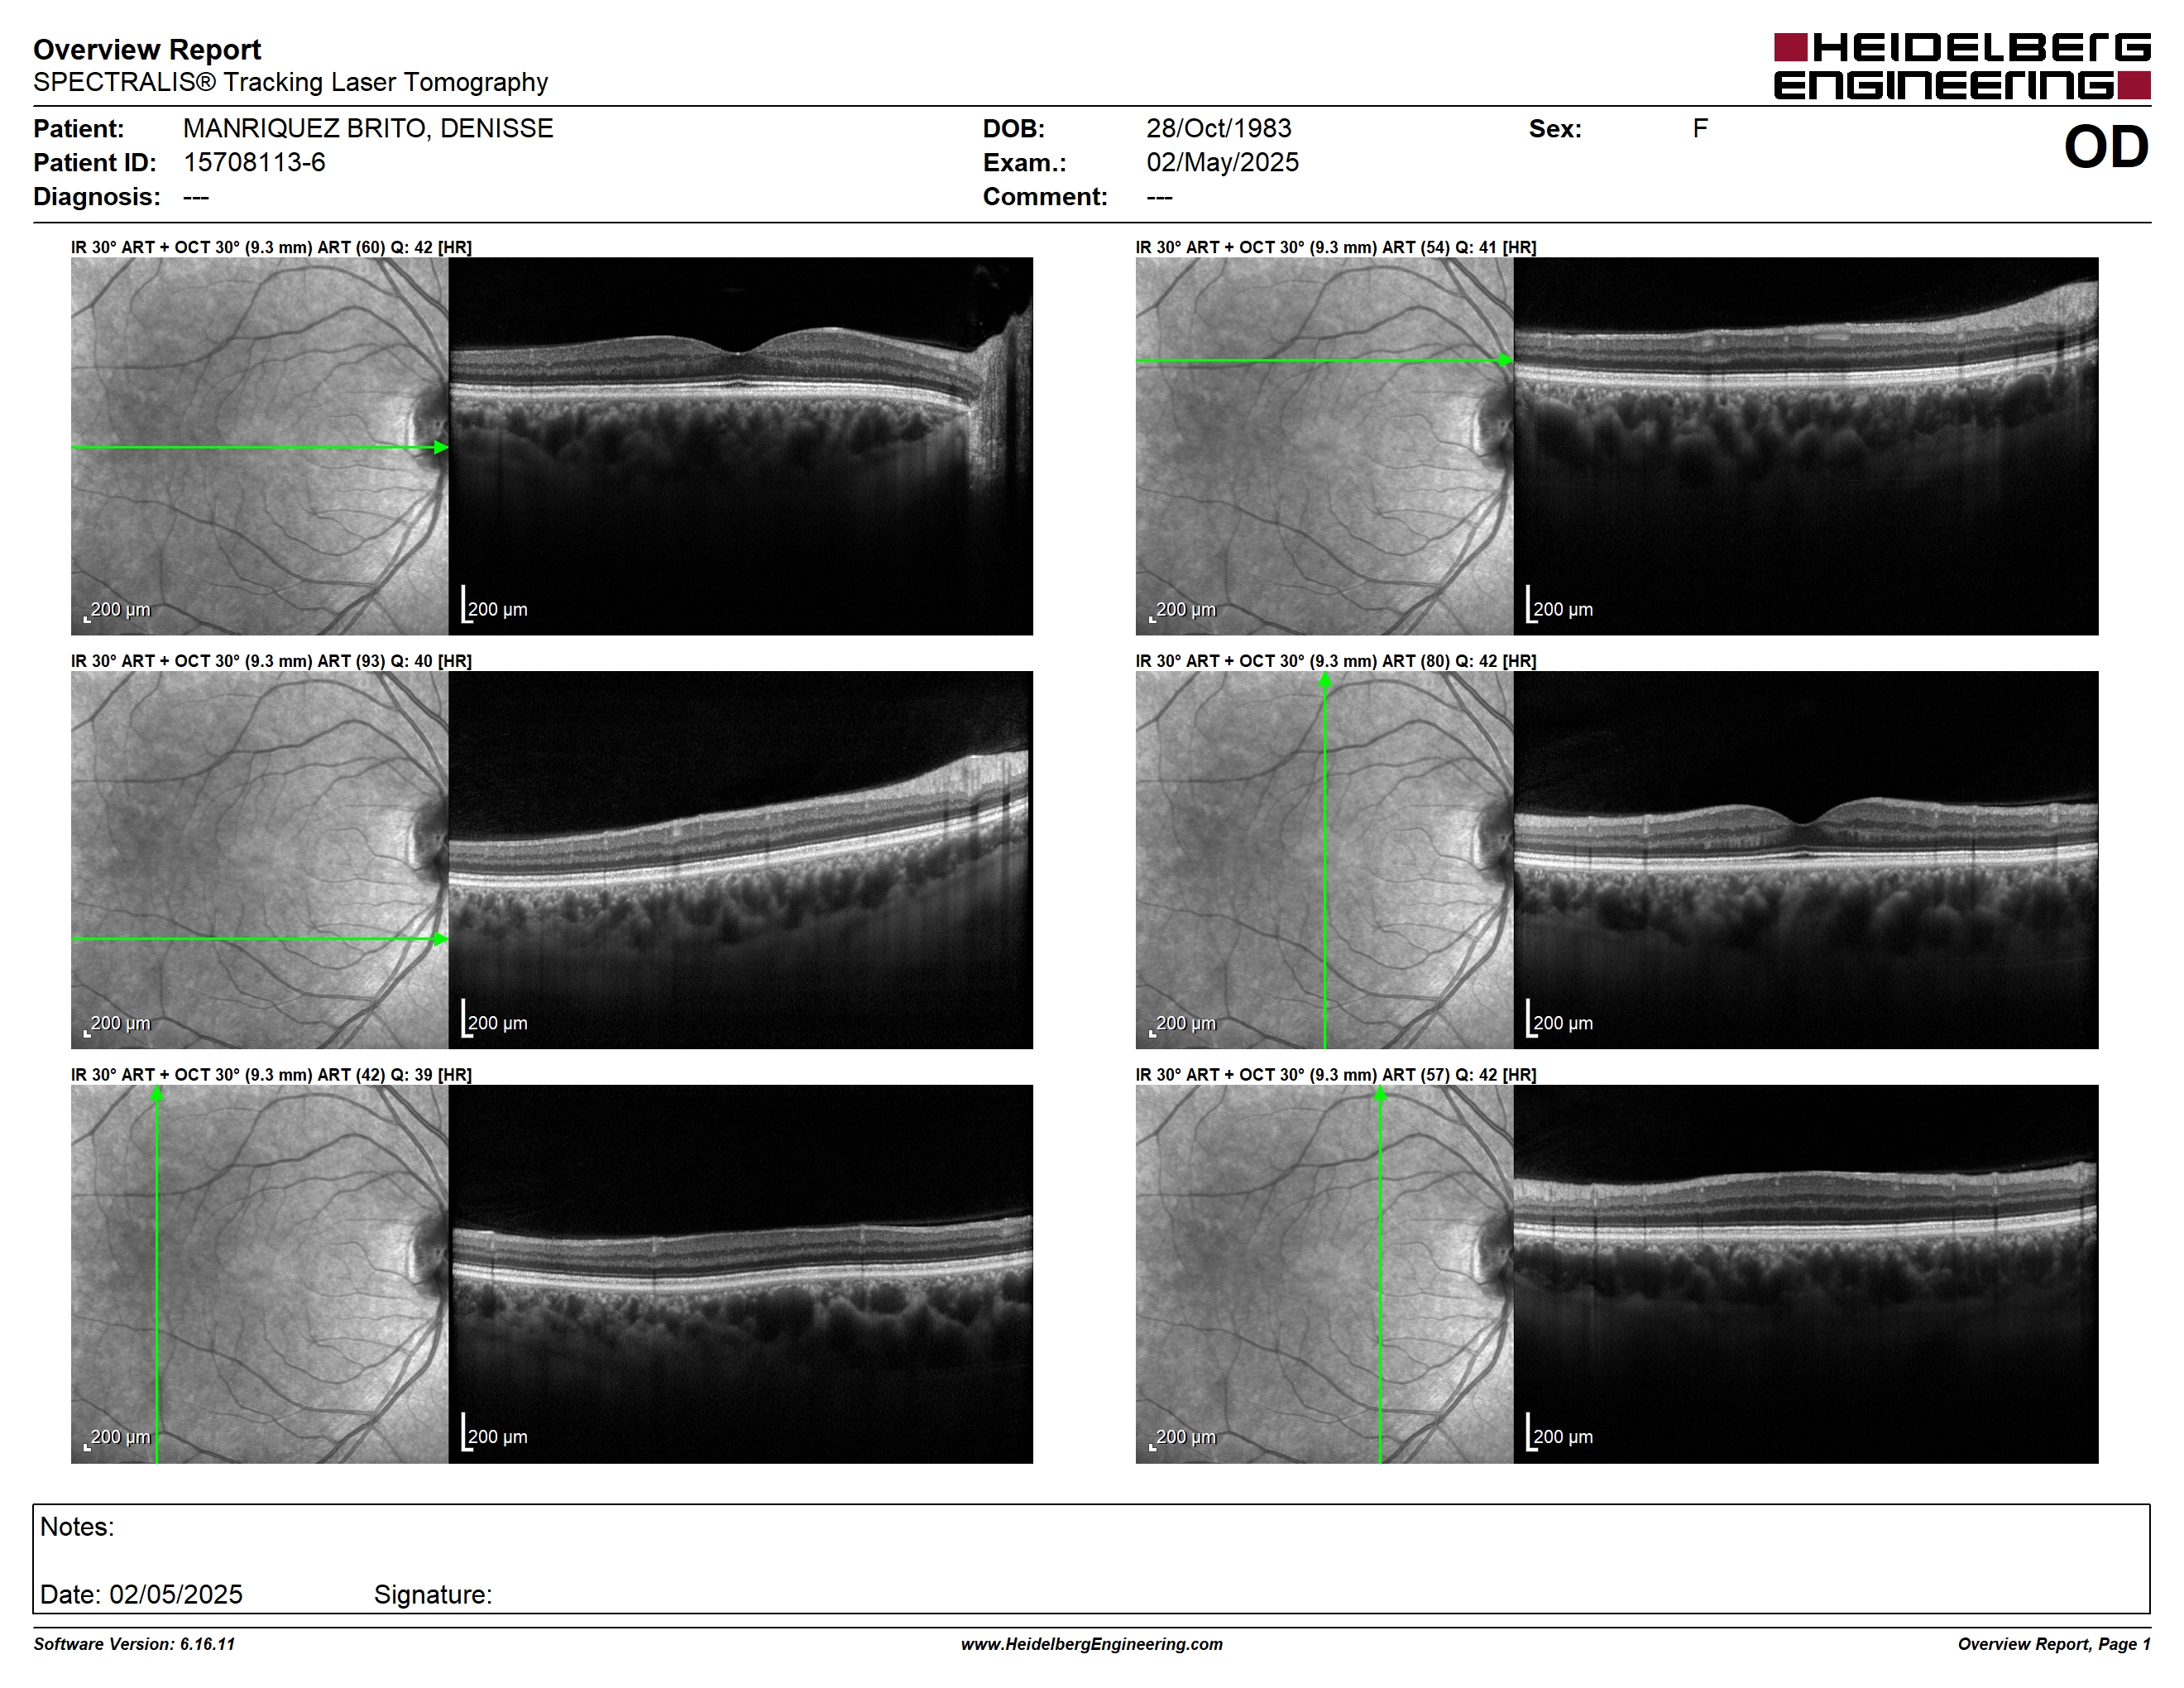Image resolution: width=2184 pixels, height=1688 pixels.
Task: Click green vertical arrowhead in ART (80) fundus image
Action: 1325,680
